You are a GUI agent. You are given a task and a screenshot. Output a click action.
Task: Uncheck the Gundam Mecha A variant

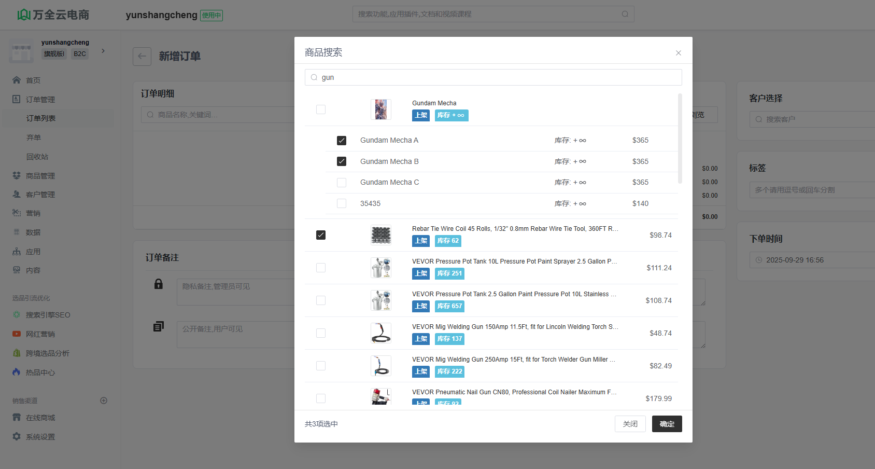pyautogui.click(x=342, y=141)
